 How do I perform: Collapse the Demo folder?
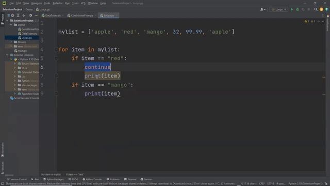(11, 25)
